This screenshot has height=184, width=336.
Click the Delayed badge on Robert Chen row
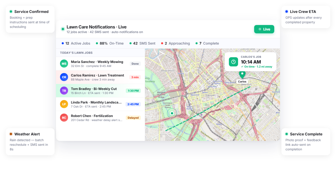pos(133,118)
